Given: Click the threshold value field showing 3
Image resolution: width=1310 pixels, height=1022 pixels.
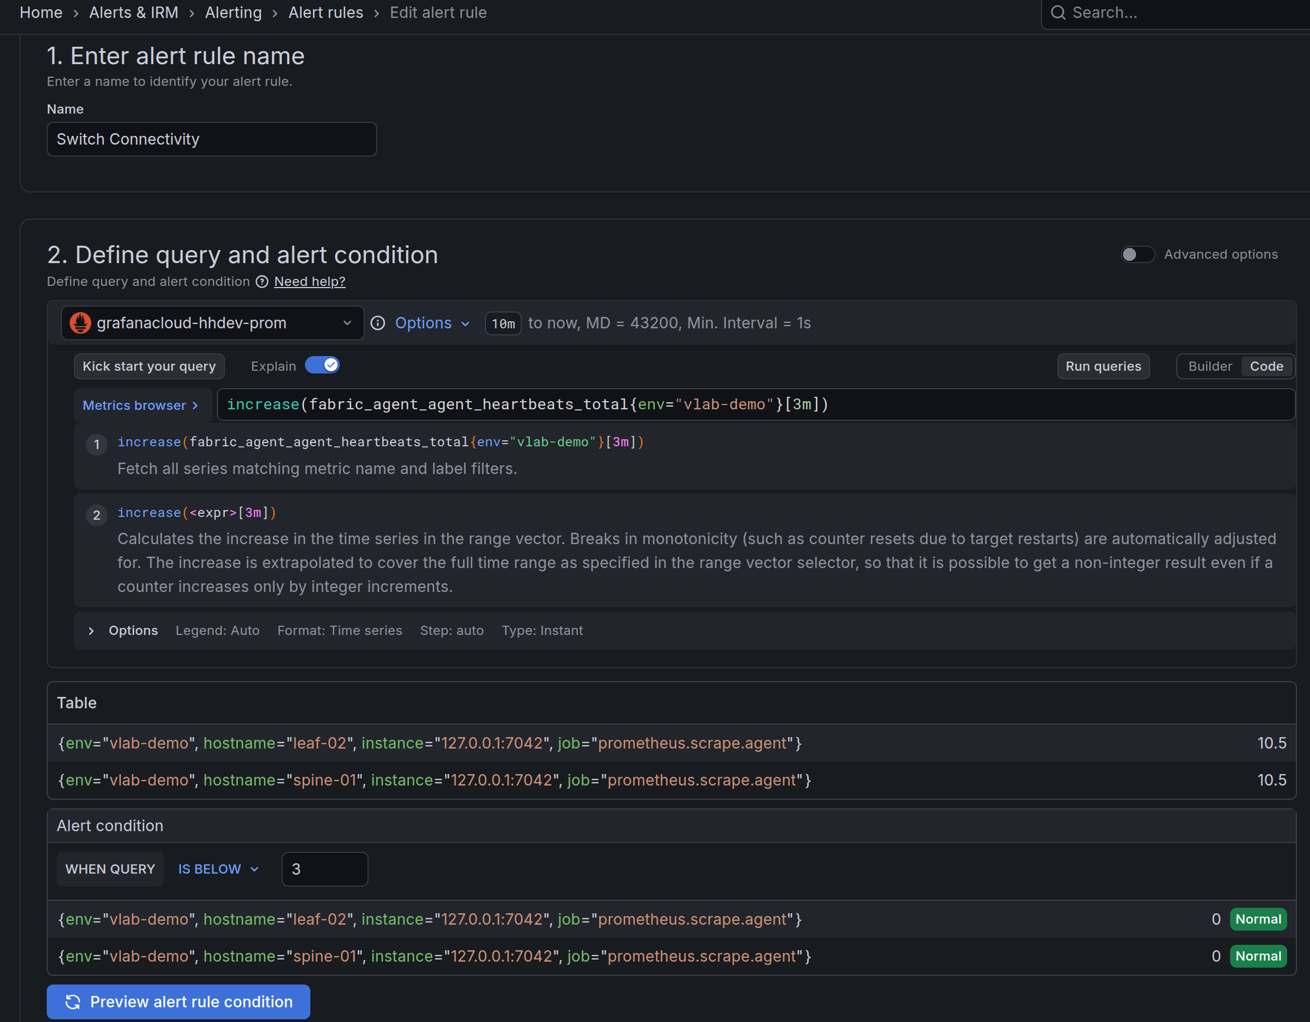Looking at the screenshot, I should 325,869.
